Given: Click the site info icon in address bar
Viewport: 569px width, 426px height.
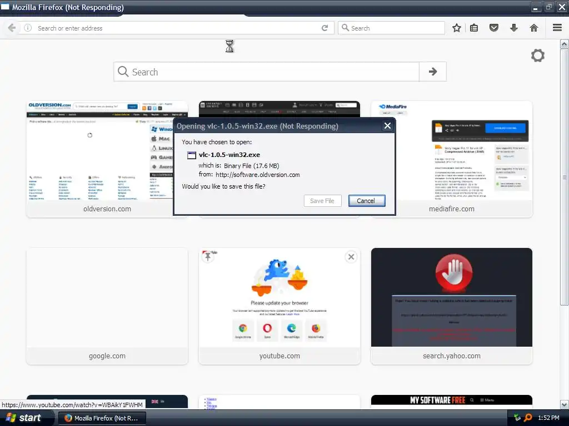Looking at the screenshot, I should click(28, 28).
